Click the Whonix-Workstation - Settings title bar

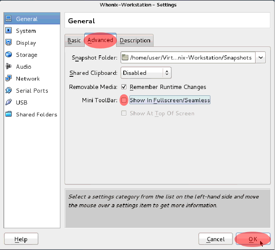[x=138, y=5]
